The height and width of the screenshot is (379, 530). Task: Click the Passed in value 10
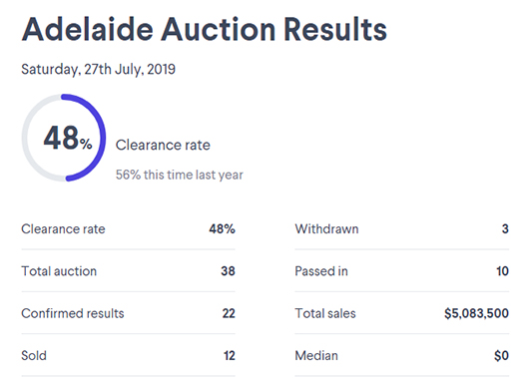pos(502,271)
